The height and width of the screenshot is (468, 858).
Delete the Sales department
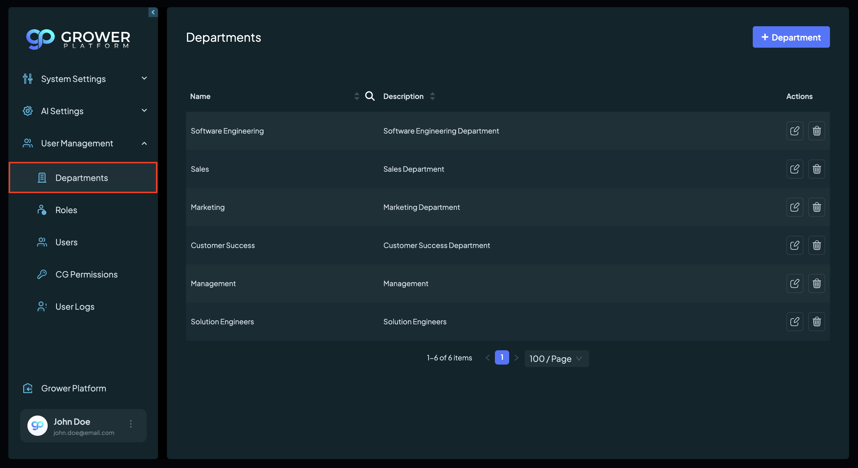pos(816,169)
